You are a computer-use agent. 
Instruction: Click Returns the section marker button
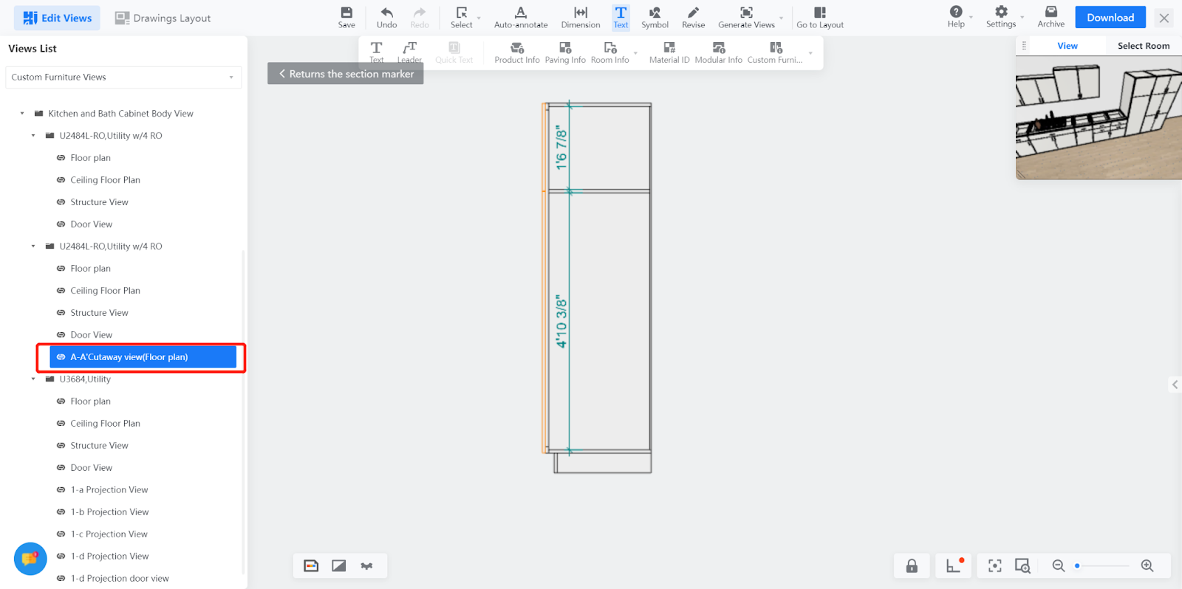pyautogui.click(x=345, y=74)
